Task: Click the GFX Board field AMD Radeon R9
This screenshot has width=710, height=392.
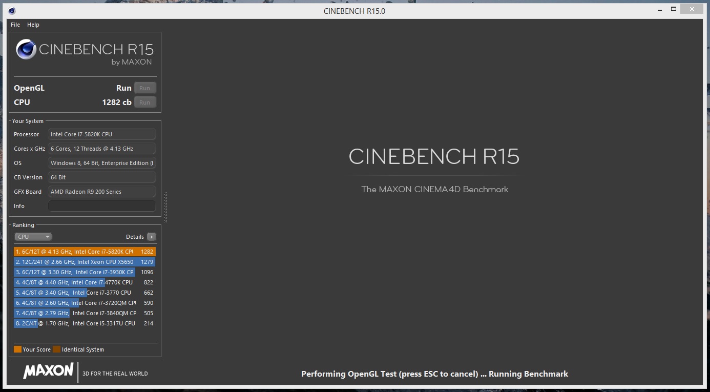Action: coord(102,192)
